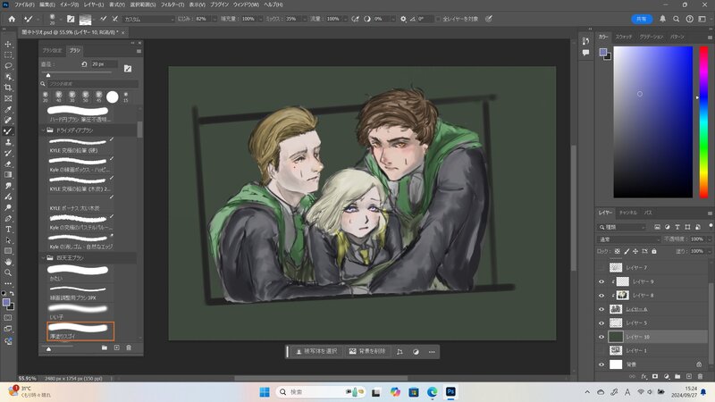715x402 pixels.
Task: Show hidden layer レイヤー 1
Action: [601, 350]
